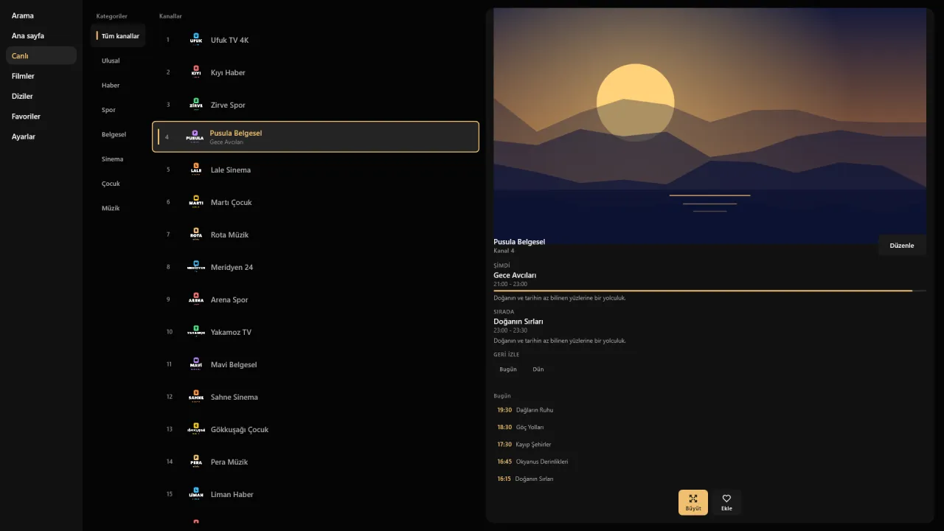Screen dimensions: 944x531
Task: Click the Liman Haber channel logo
Action: pyautogui.click(x=195, y=494)
